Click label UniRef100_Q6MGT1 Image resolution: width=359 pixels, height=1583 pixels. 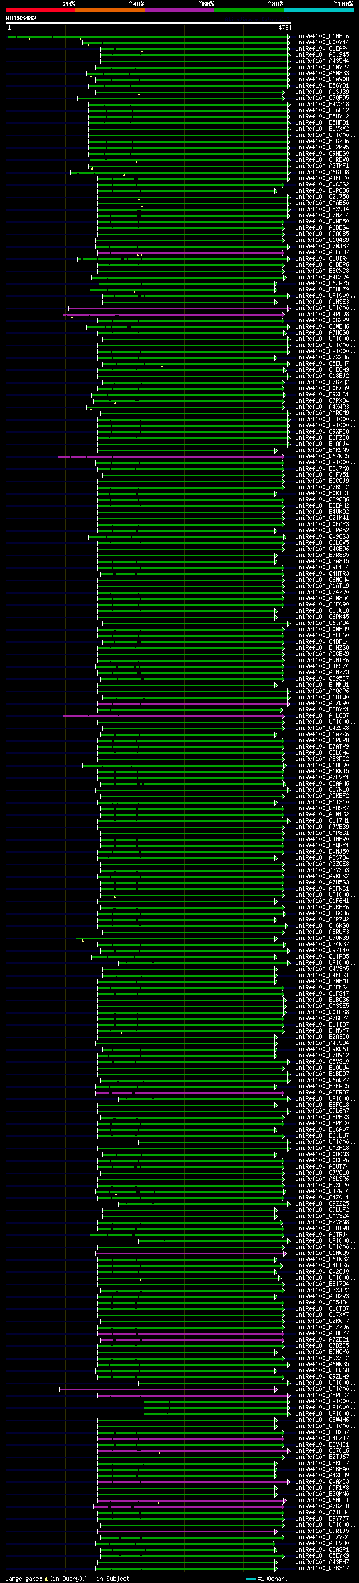tap(322, 1500)
